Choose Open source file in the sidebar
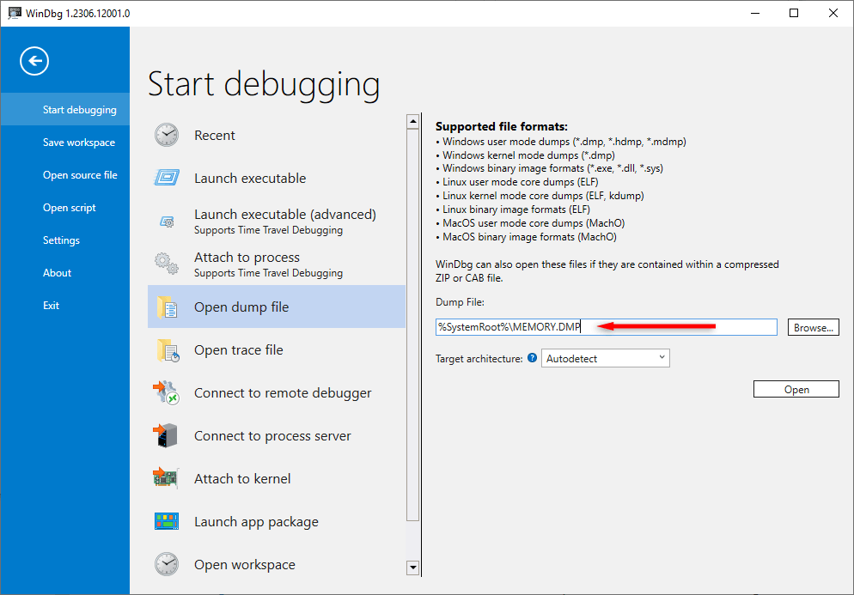Image resolution: width=854 pixels, height=595 pixels. (x=80, y=175)
